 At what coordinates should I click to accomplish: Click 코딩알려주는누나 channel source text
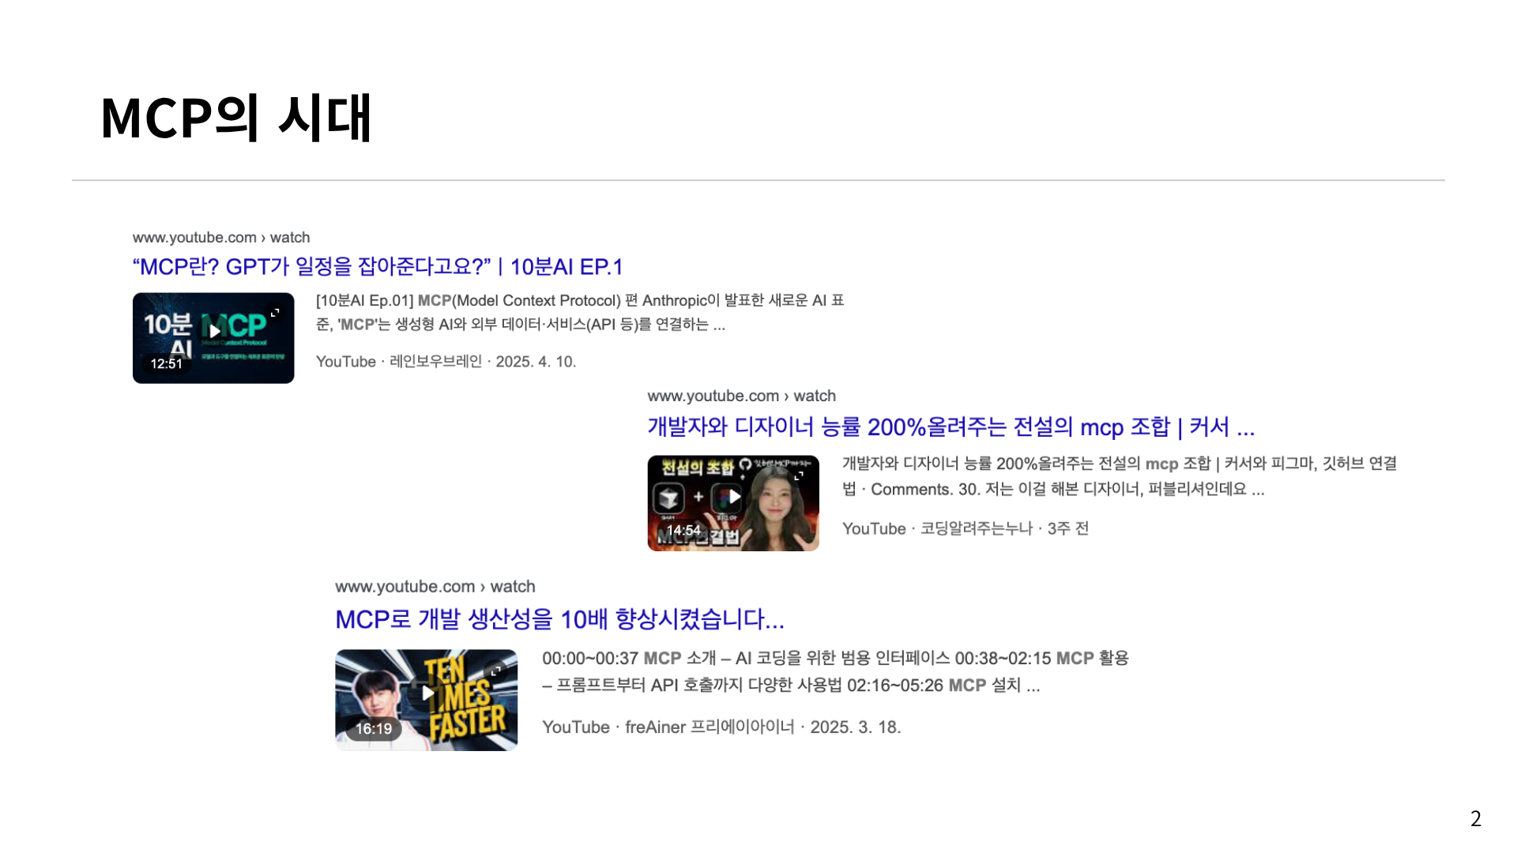(x=976, y=528)
